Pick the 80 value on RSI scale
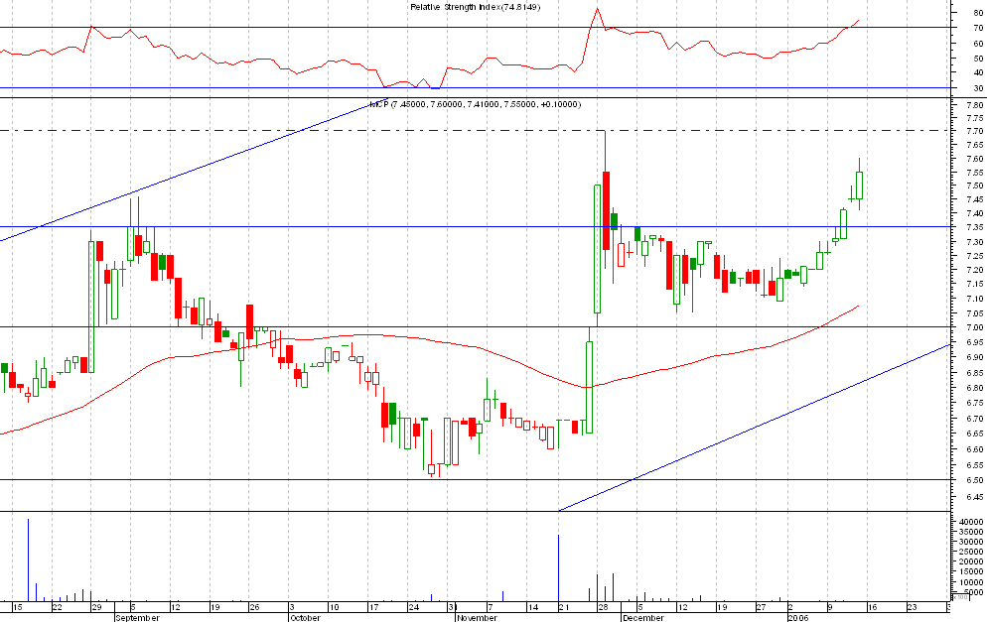Viewport: 987px width, 622px height. pyautogui.click(x=976, y=13)
